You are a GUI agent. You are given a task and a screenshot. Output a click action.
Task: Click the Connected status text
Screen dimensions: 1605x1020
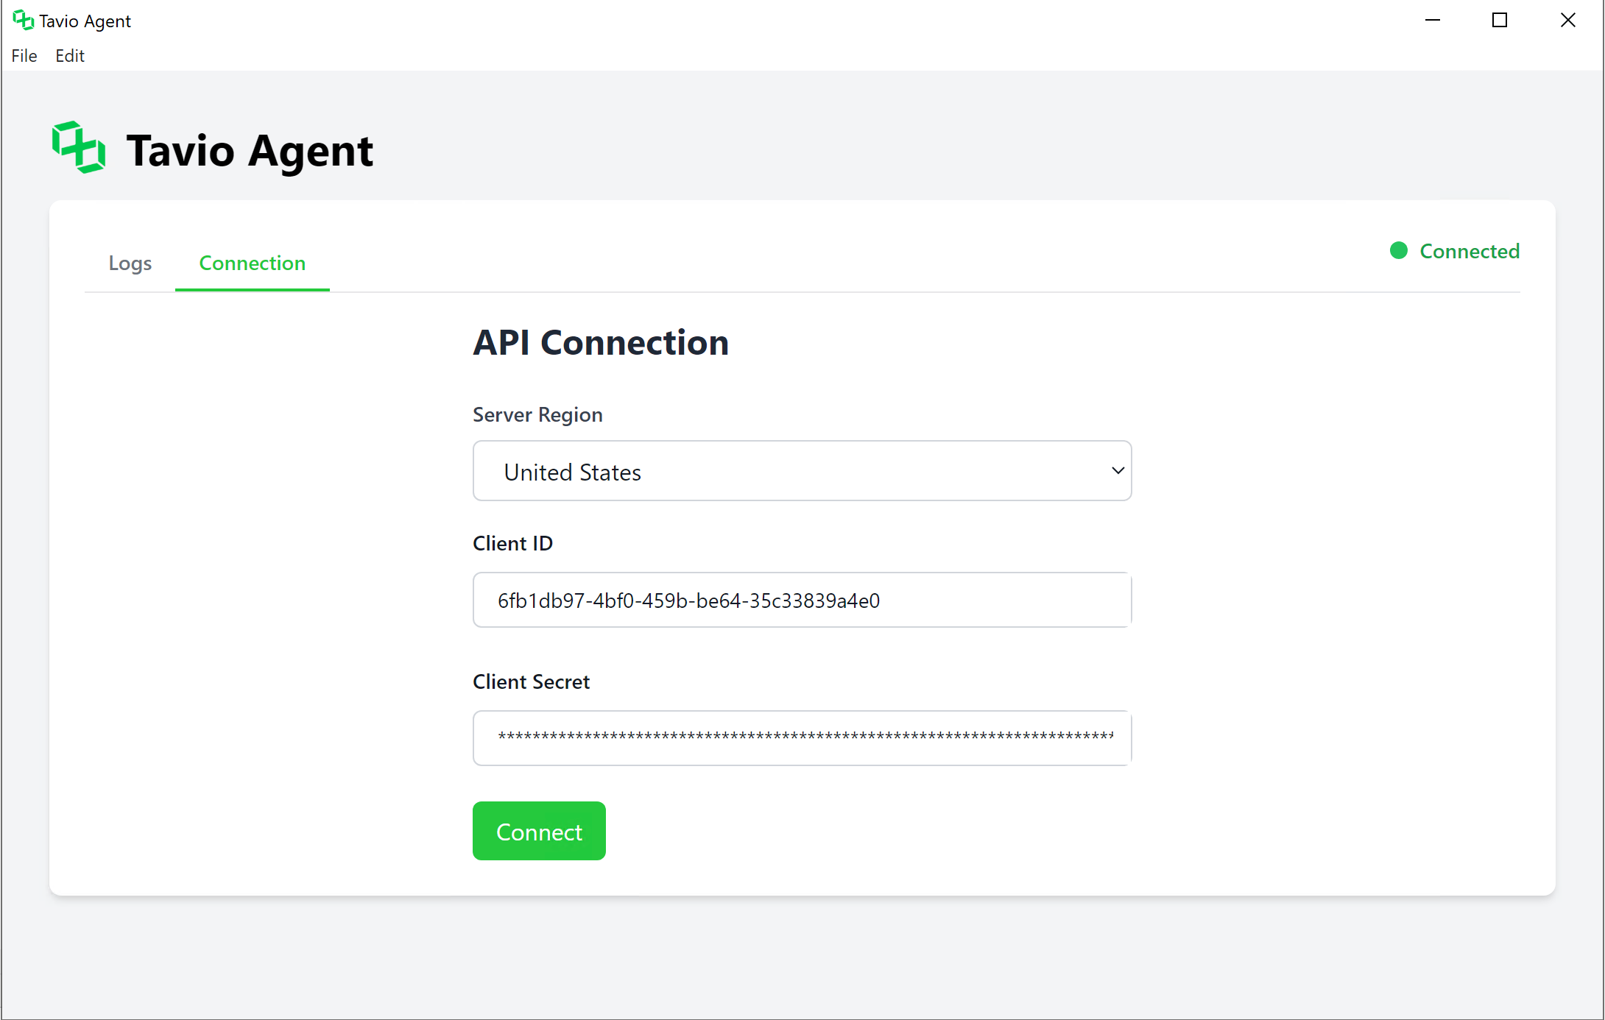[x=1469, y=252]
